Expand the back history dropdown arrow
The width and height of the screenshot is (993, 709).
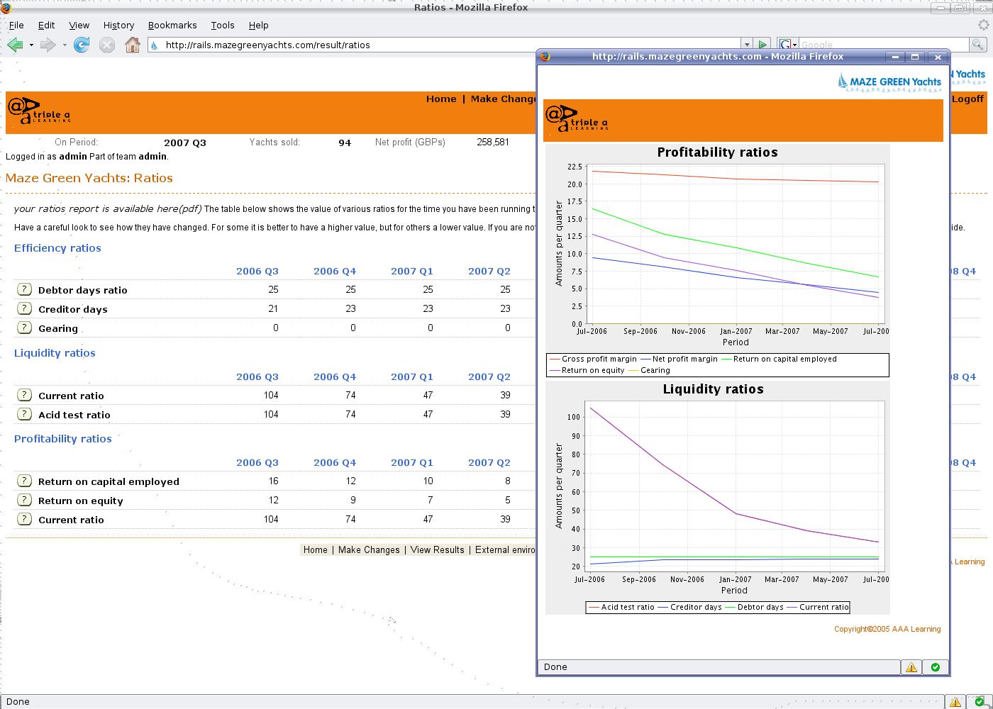coord(31,45)
